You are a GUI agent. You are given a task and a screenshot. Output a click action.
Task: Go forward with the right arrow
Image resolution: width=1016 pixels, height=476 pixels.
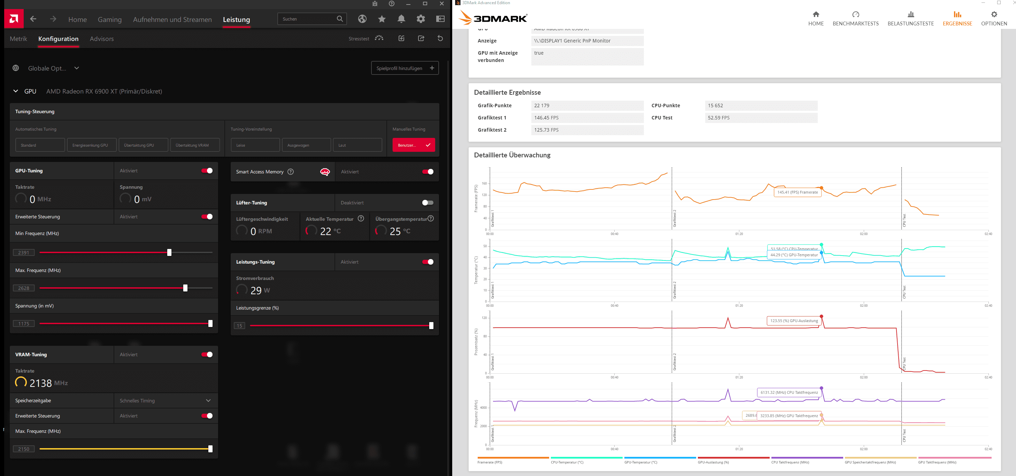click(53, 19)
